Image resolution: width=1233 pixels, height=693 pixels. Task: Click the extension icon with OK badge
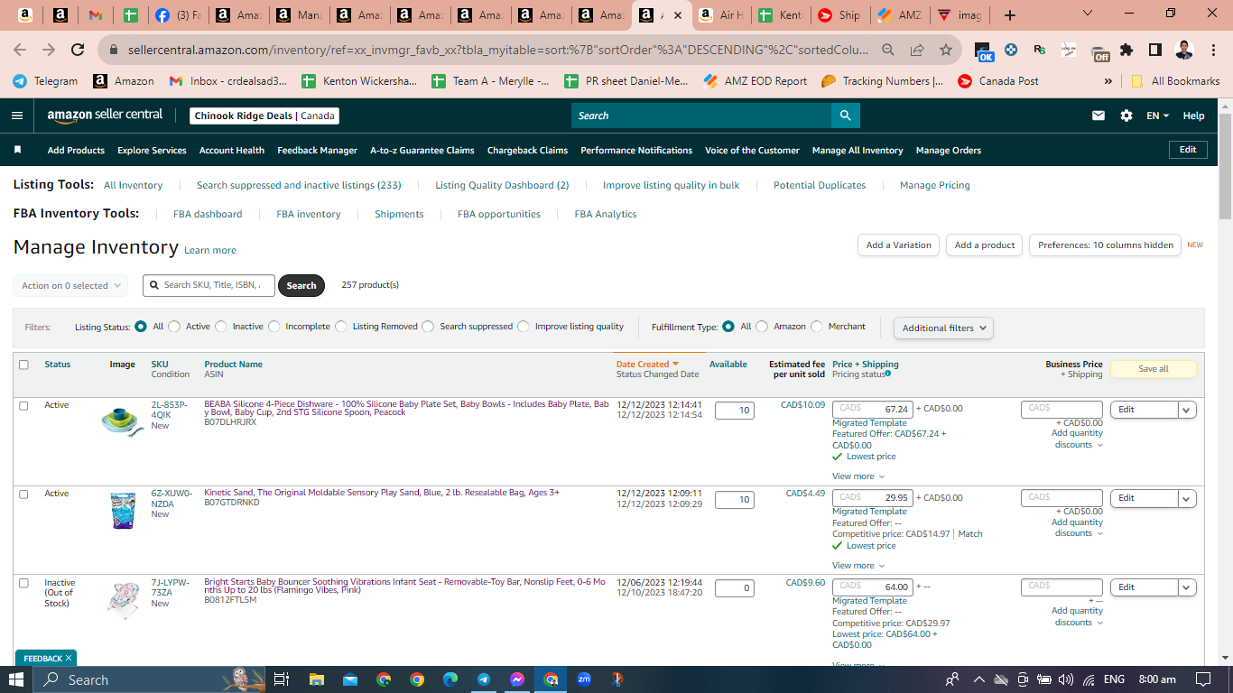984,51
